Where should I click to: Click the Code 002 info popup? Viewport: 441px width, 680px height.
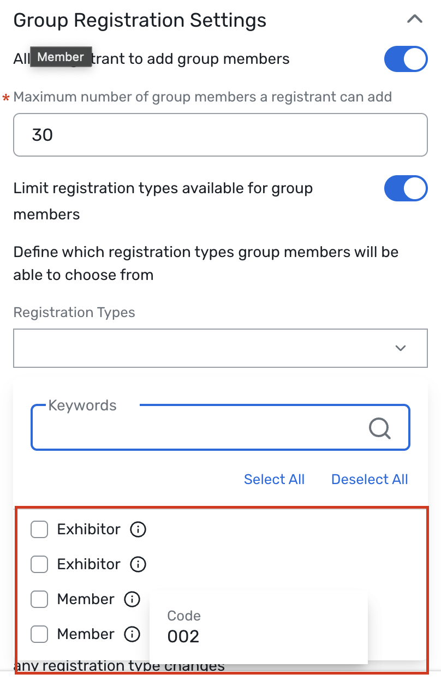pos(258,627)
